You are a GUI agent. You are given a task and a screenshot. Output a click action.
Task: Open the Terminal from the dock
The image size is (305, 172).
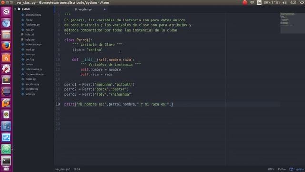point(6,161)
